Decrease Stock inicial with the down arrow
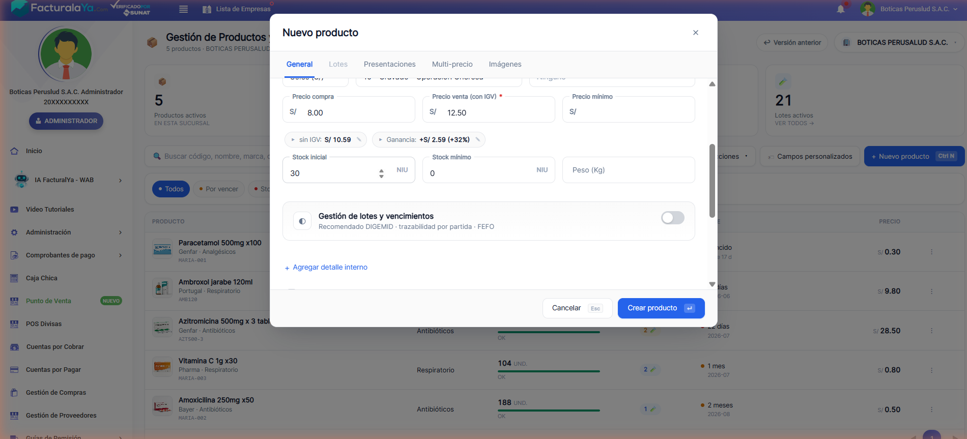967x439 pixels. click(x=381, y=177)
